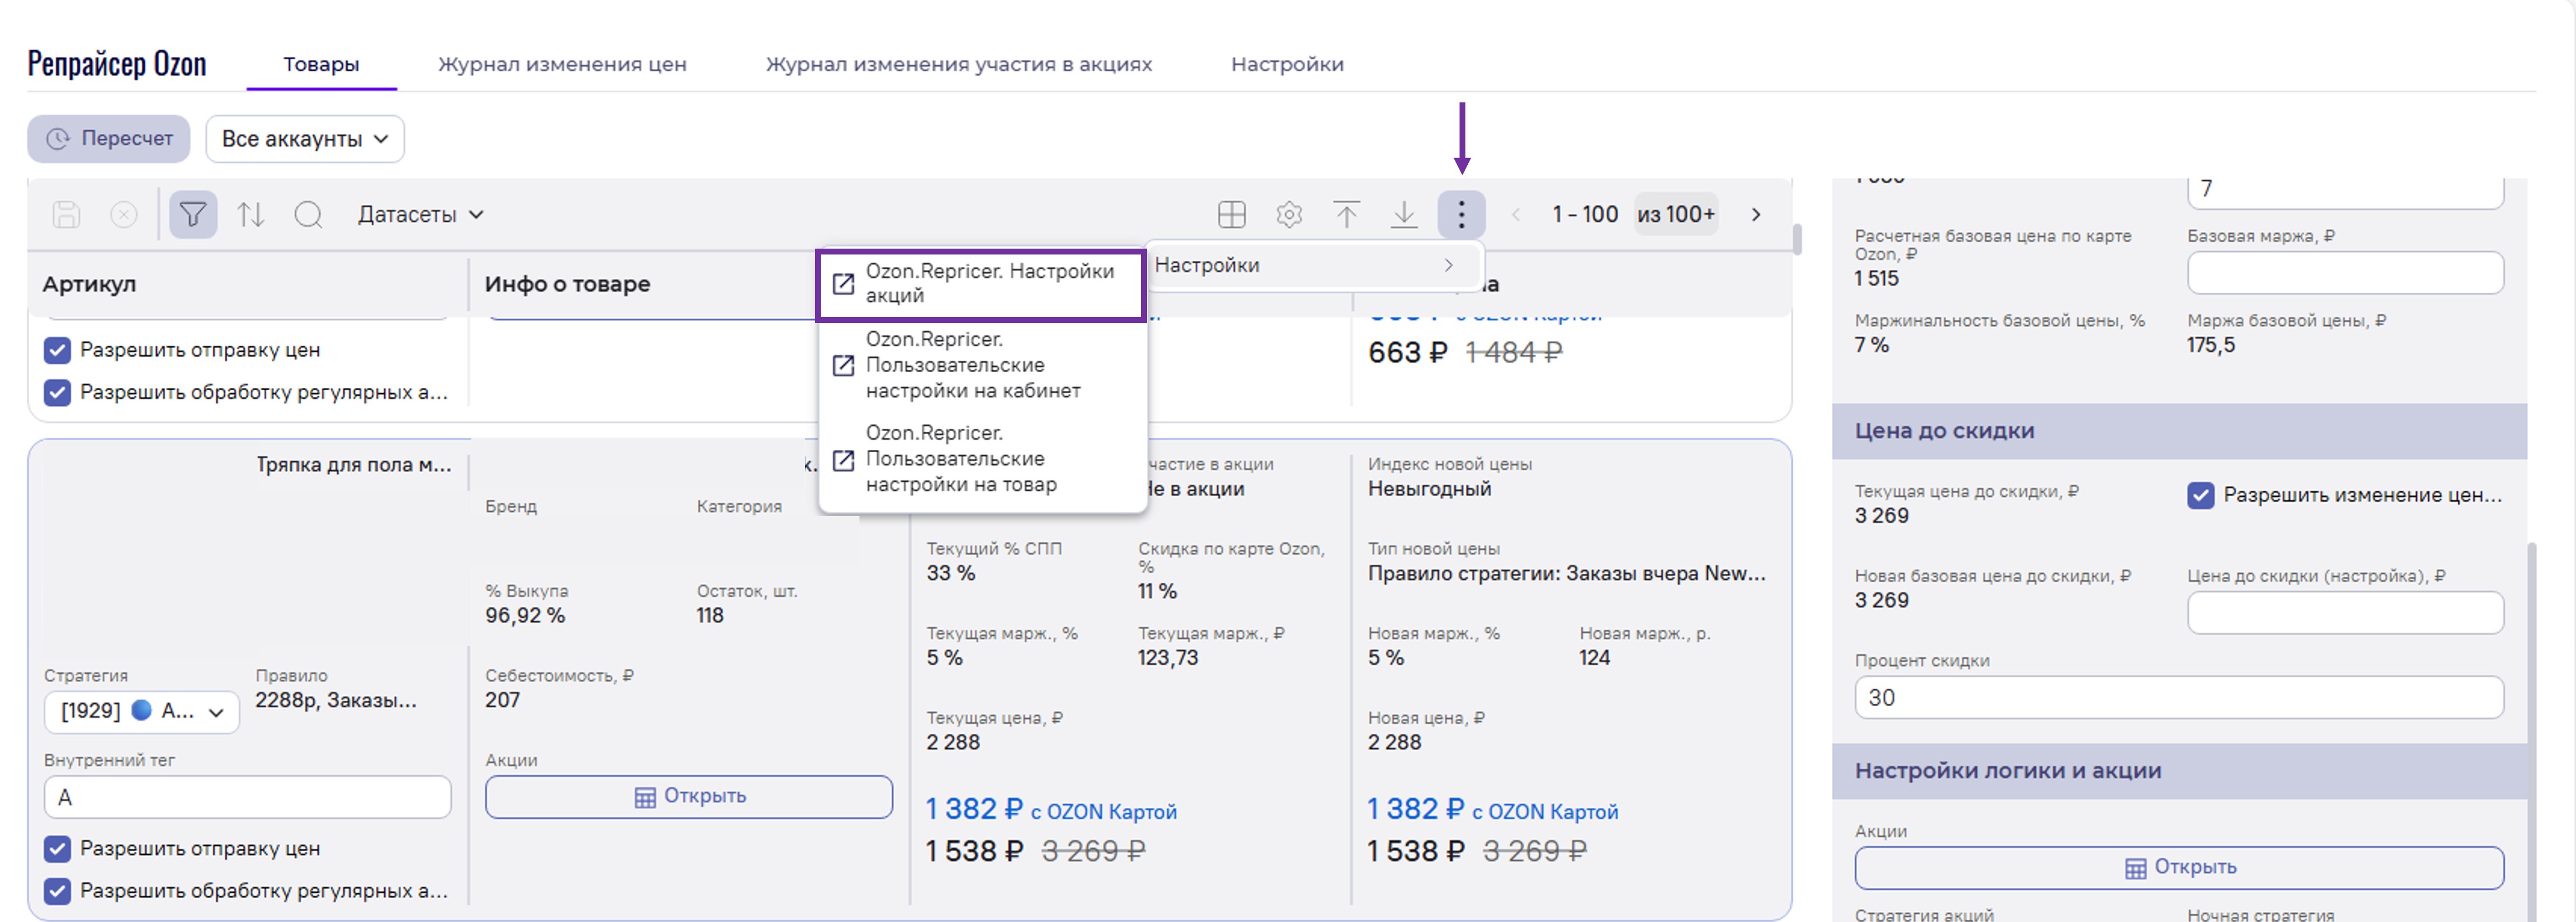Click the search magnifier icon

[308, 214]
